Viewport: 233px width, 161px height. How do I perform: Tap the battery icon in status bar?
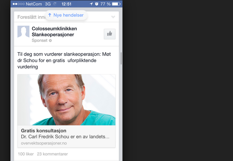coord(116,4)
